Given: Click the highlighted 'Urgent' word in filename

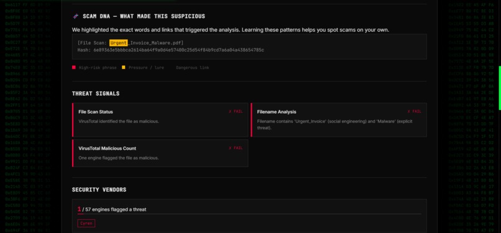Looking at the screenshot, I should click(x=119, y=43).
